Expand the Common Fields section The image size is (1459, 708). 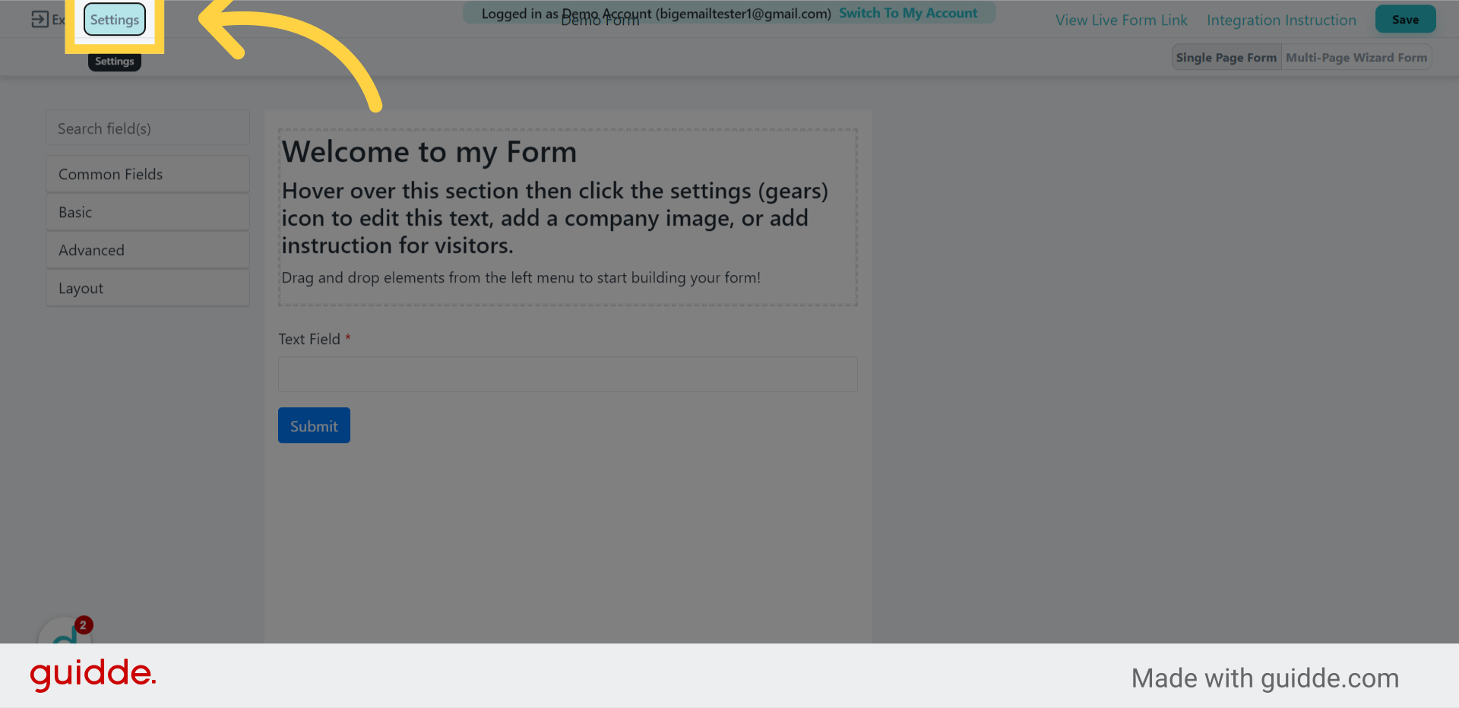tap(147, 175)
